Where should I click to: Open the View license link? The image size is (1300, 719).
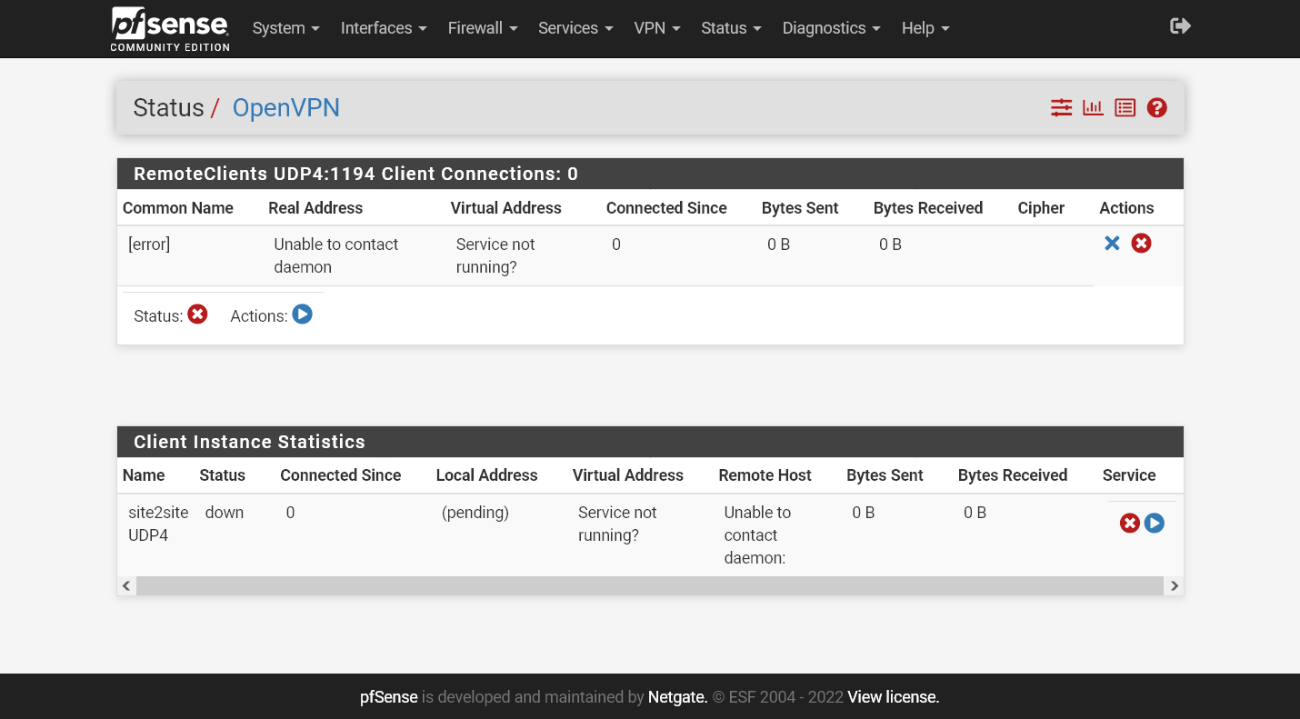click(892, 696)
